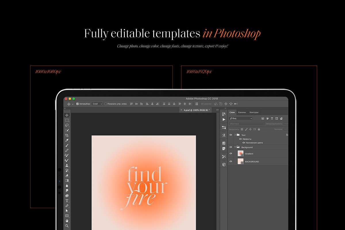
Task: Select the Eyedropper tool
Action: pyautogui.click(x=67, y=140)
